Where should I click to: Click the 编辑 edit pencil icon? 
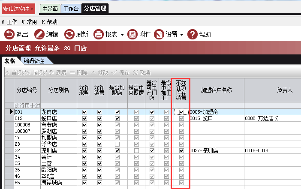tap(39, 34)
